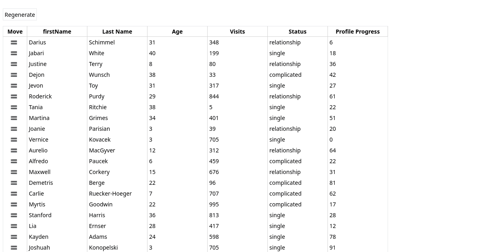
Task: Click the Status column header
Action: click(297, 31)
